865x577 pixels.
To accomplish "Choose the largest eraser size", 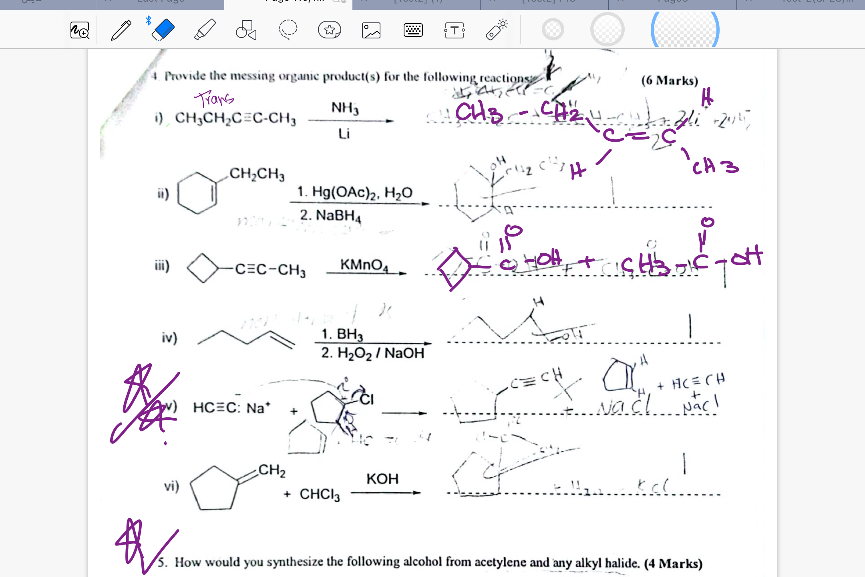I will click(685, 29).
